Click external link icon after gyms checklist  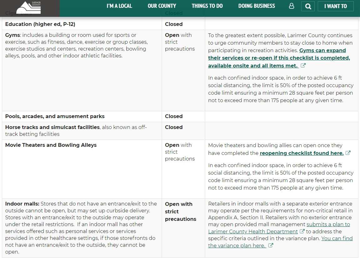(x=303, y=66)
